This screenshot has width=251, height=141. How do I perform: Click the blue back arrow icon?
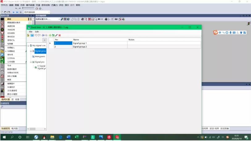[x=43, y=35]
